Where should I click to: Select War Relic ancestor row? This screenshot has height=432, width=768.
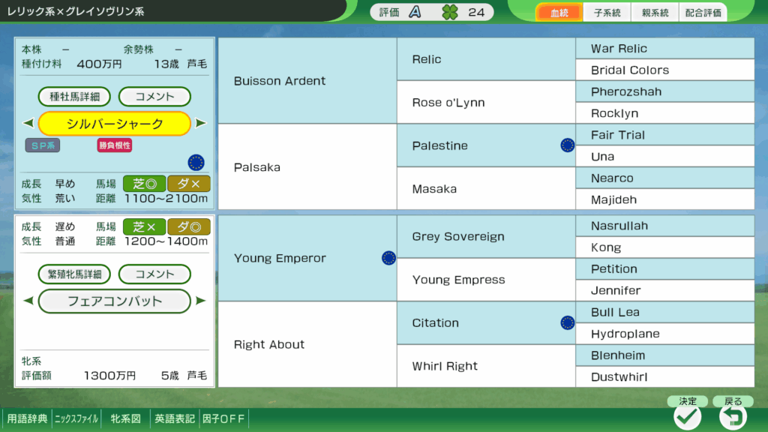tap(665, 49)
